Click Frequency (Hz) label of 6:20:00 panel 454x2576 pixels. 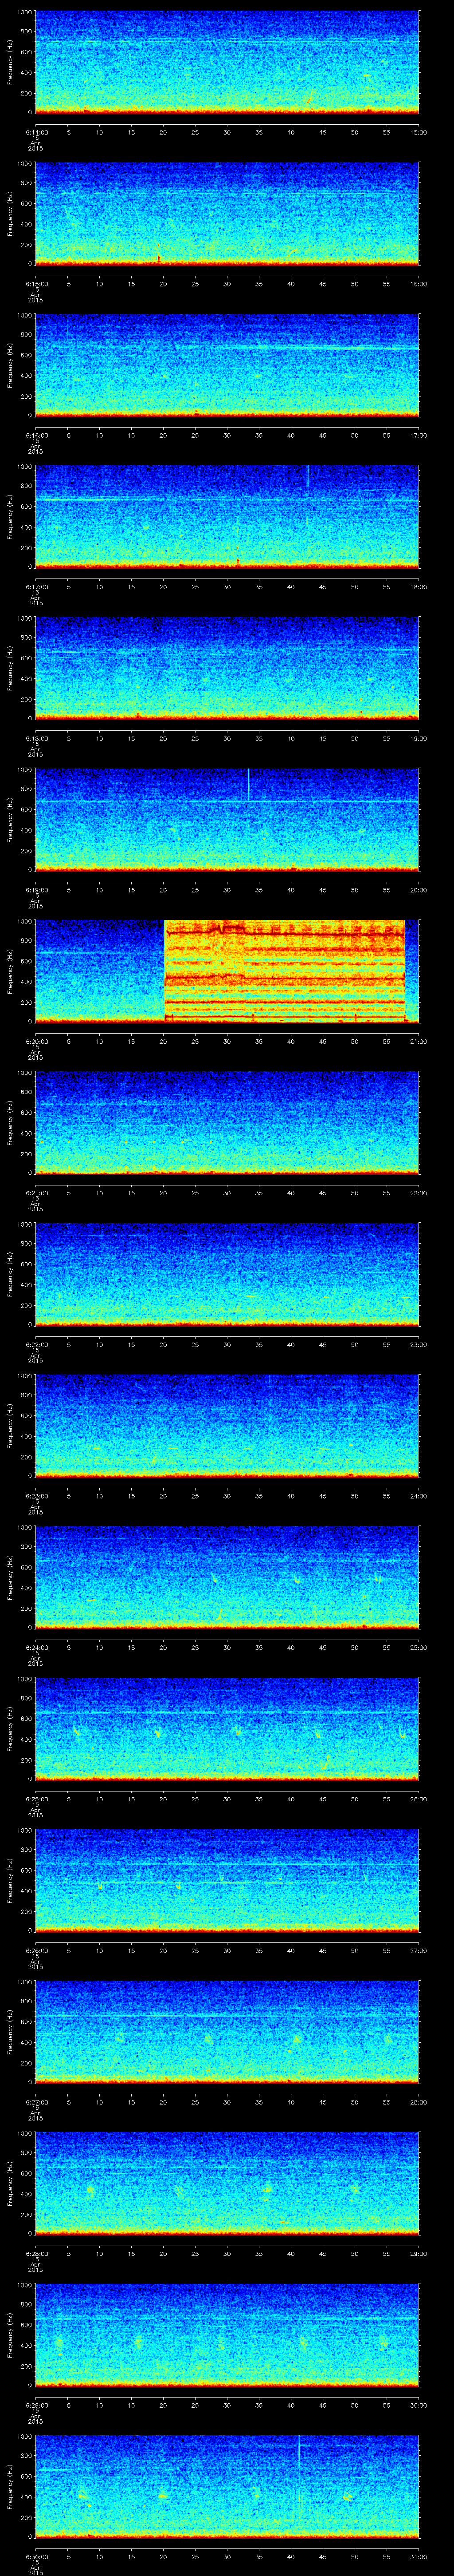click(10, 971)
